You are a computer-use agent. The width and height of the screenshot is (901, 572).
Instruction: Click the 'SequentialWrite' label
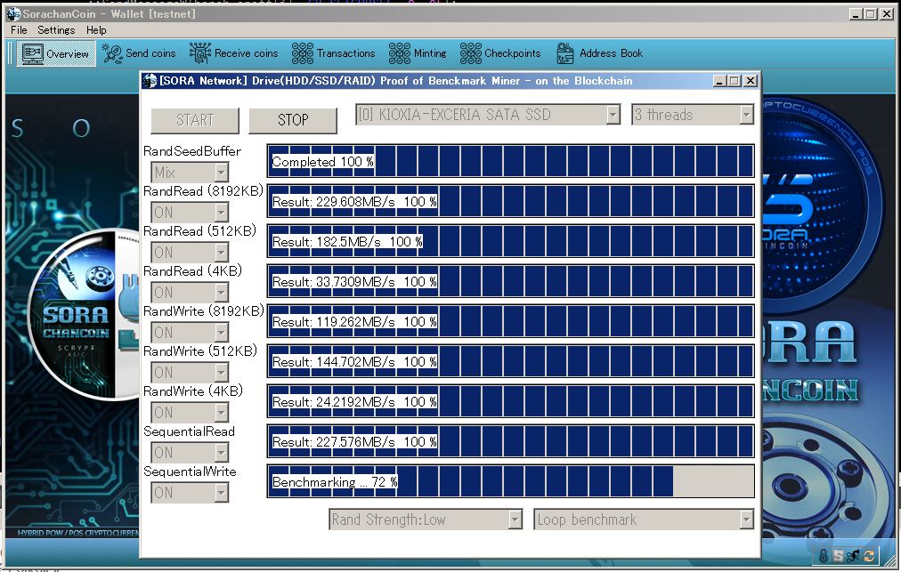pyautogui.click(x=190, y=471)
